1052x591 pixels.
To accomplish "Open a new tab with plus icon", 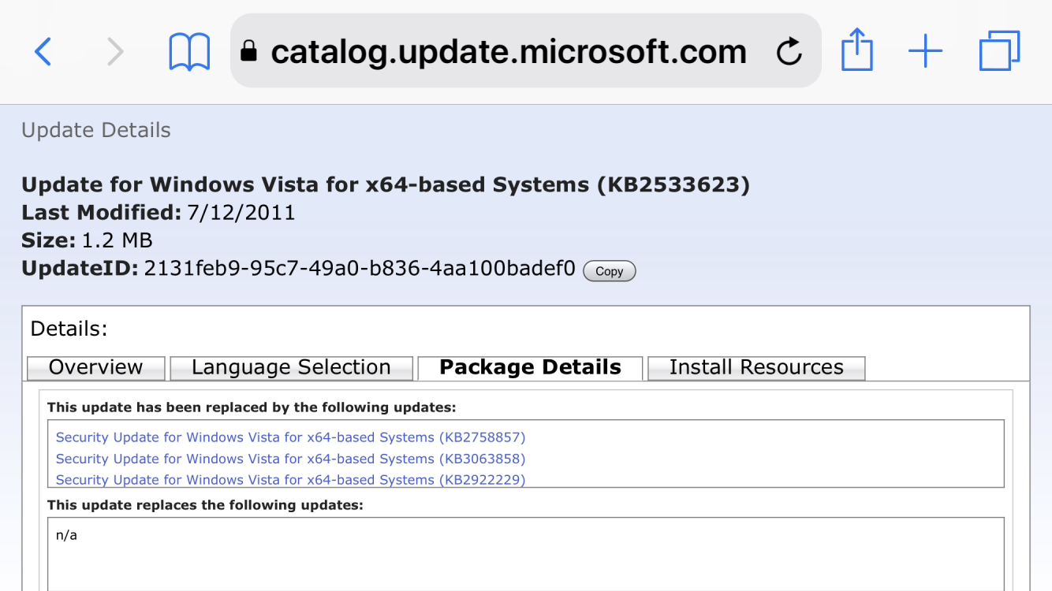I will (925, 52).
